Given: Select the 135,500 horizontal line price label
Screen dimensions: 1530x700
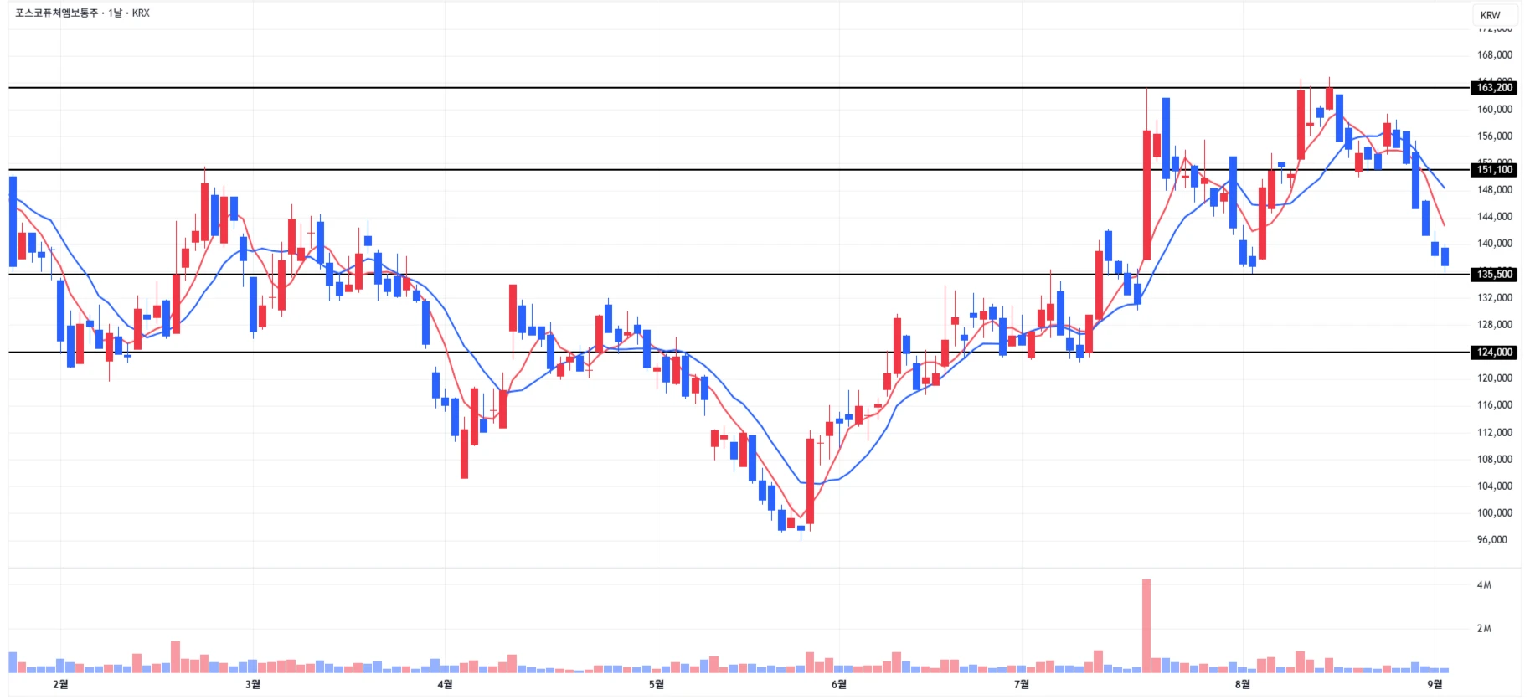Looking at the screenshot, I should click(1494, 275).
